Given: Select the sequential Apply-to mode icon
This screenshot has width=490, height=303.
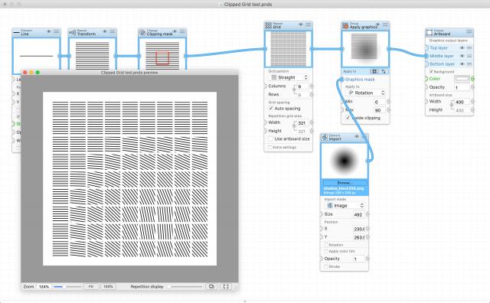Looking at the screenshot, I should [384, 71].
